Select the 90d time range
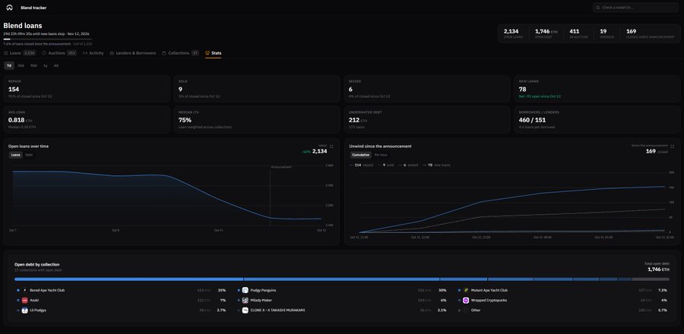Image resolution: width=684 pixels, height=334 pixels. click(x=33, y=66)
